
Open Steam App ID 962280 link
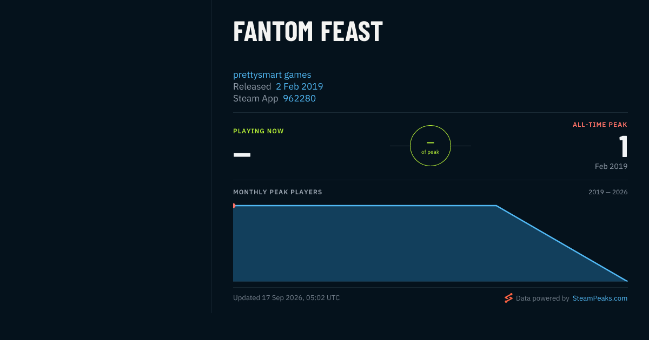(x=300, y=99)
